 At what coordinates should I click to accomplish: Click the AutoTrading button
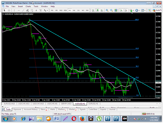(157, 10)
